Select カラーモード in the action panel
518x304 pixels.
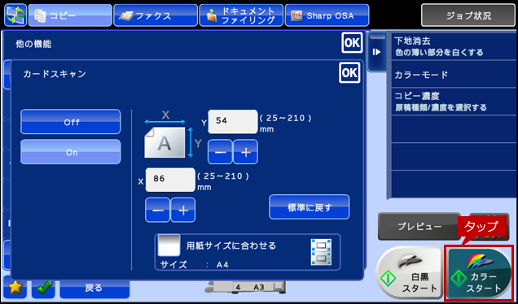[x=454, y=74]
